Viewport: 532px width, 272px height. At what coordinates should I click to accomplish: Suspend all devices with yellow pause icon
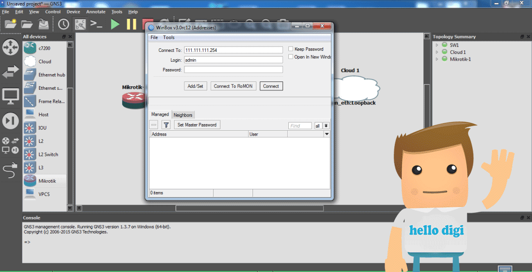pyautogui.click(x=131, y=24)
